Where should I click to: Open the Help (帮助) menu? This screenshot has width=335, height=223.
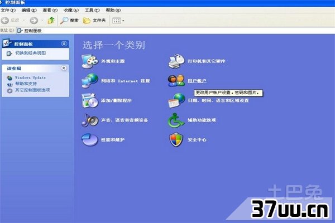pos(113,10)
